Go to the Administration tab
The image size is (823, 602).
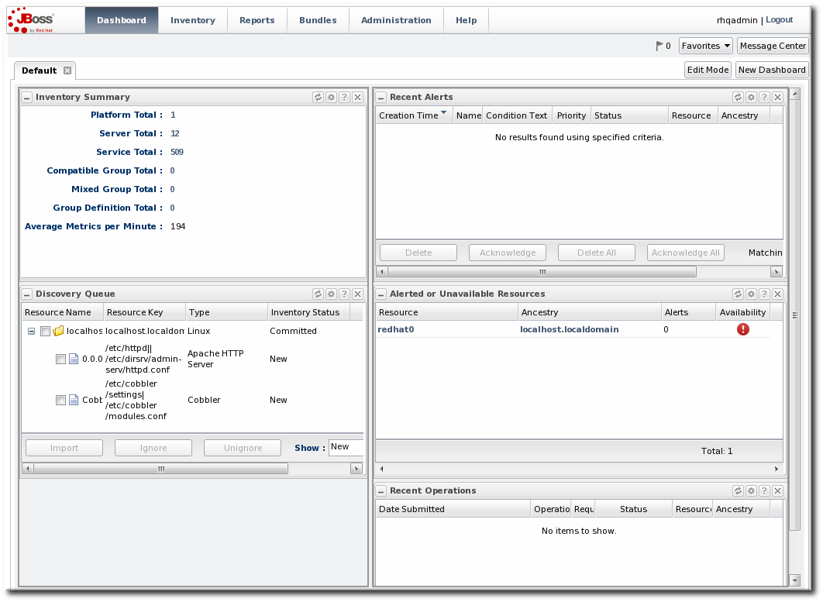point(396,20)
